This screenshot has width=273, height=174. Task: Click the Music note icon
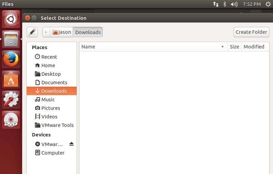click(x=37, y=99)
